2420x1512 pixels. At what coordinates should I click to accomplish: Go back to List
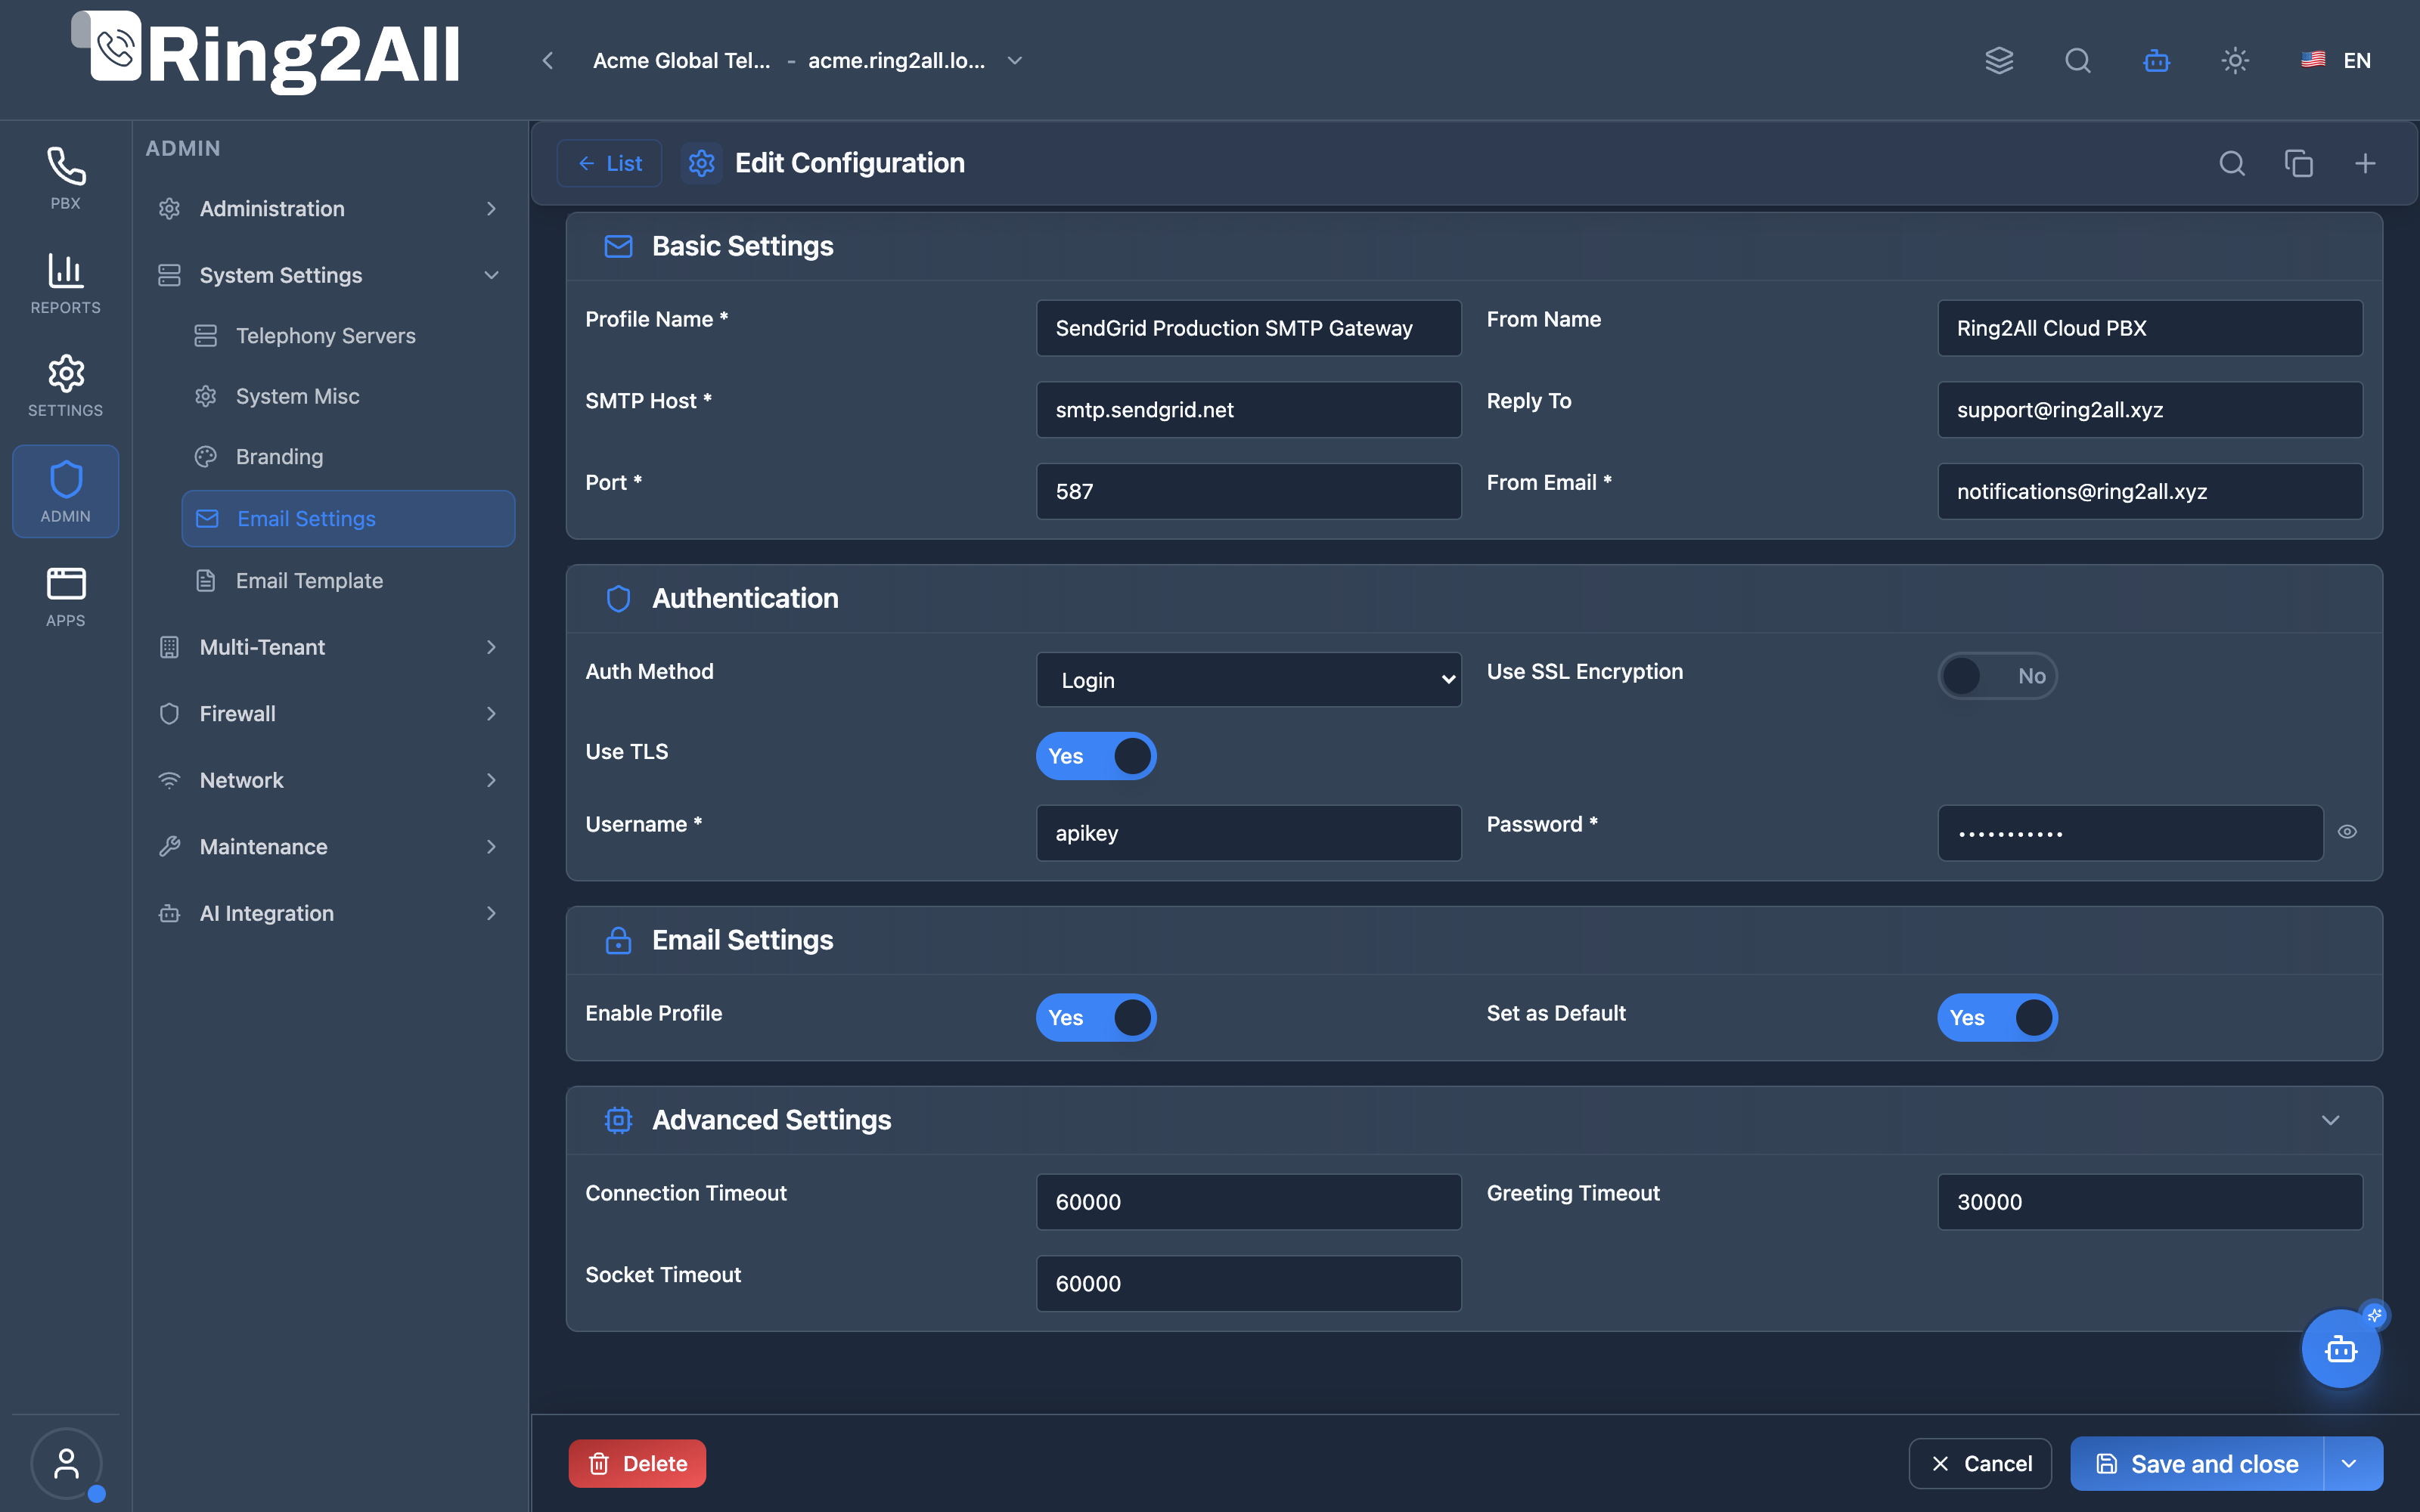click(610, 163)
